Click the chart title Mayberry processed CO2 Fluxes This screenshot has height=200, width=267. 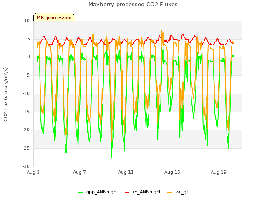[x=133, y=5]
